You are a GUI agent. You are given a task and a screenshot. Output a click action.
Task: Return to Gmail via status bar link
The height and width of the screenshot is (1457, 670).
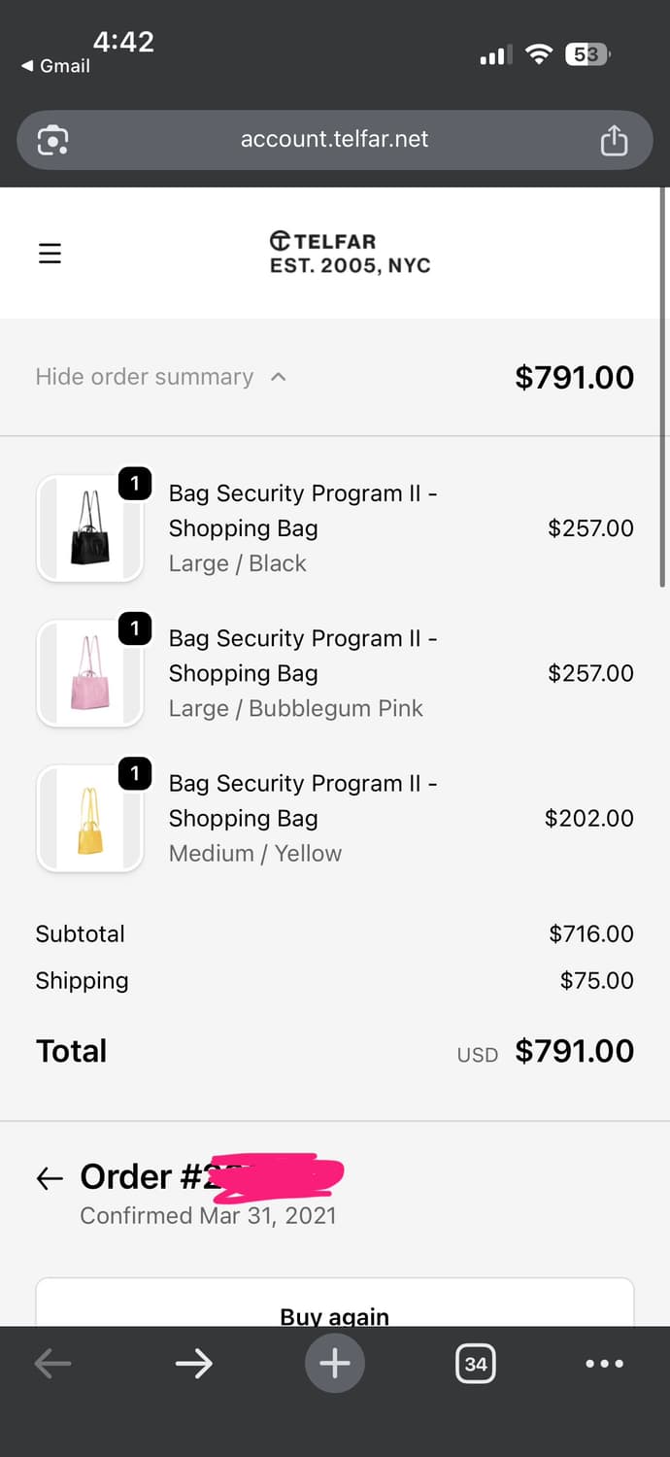pyautogui.click(x=56, y=66)
